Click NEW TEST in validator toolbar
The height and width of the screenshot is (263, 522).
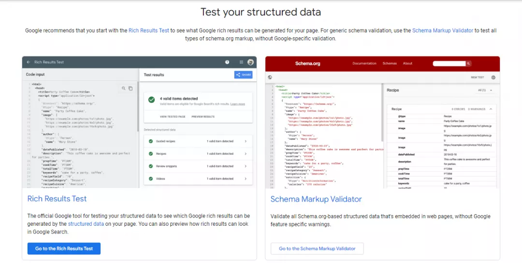point(478,77)
